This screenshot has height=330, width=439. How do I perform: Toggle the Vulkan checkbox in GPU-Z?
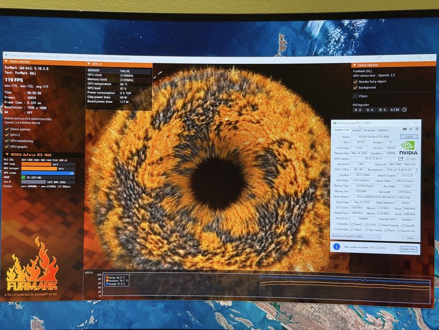352,230
